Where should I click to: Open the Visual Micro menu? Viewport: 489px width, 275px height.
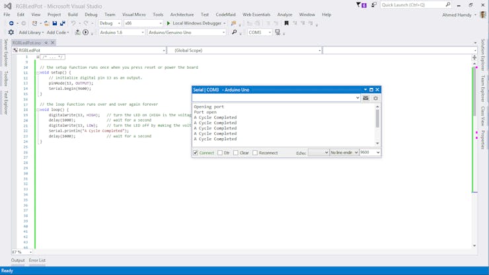coord(133,15)
